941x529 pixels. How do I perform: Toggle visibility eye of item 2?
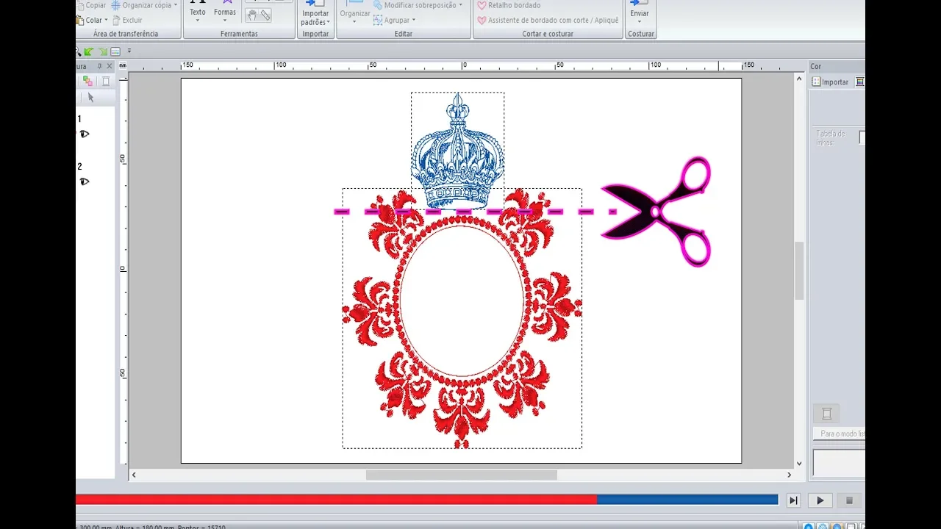coord(85,181)
